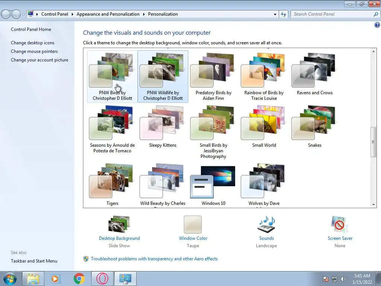This screenshot has width=381, height=286.
Task: Click the search magnifier icon
Action: (x=376, y=14)
